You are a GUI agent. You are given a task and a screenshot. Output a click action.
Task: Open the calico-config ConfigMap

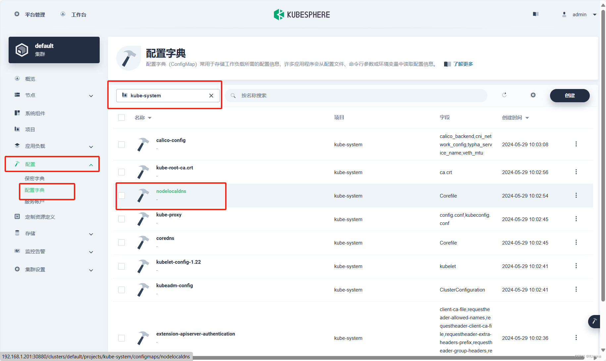[171, 140]
